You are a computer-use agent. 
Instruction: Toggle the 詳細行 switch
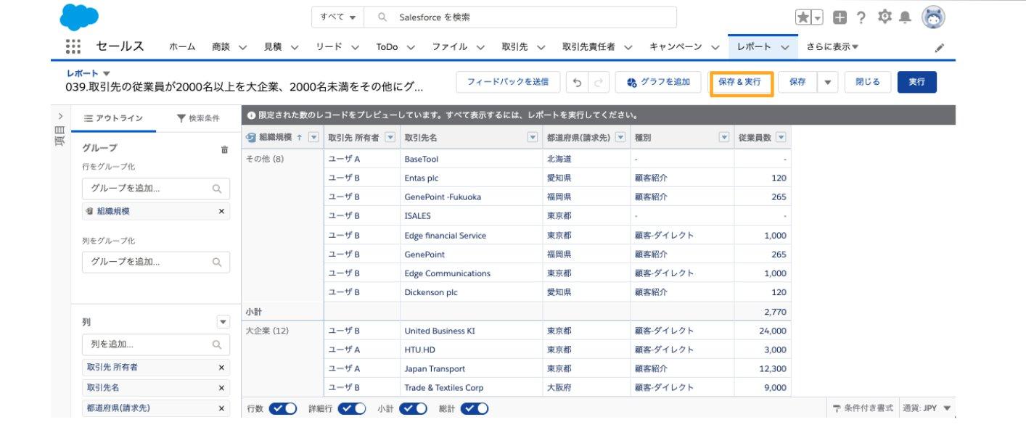[x=352, y=408]
